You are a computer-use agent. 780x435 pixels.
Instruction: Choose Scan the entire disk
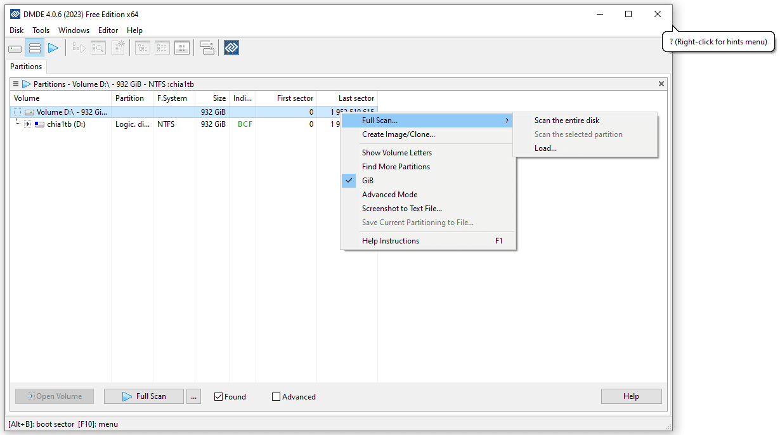point(566,120)
